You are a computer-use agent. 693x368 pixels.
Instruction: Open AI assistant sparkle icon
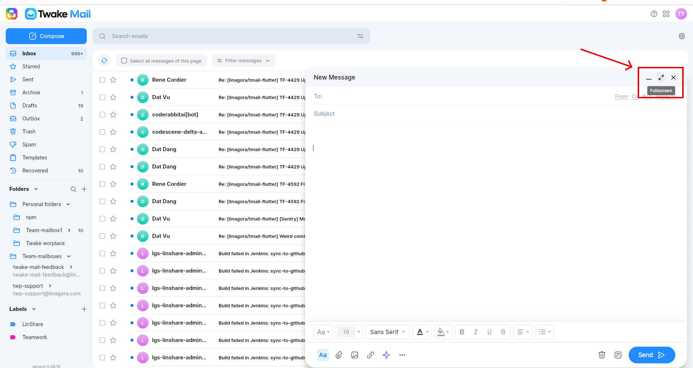[386, 355]
